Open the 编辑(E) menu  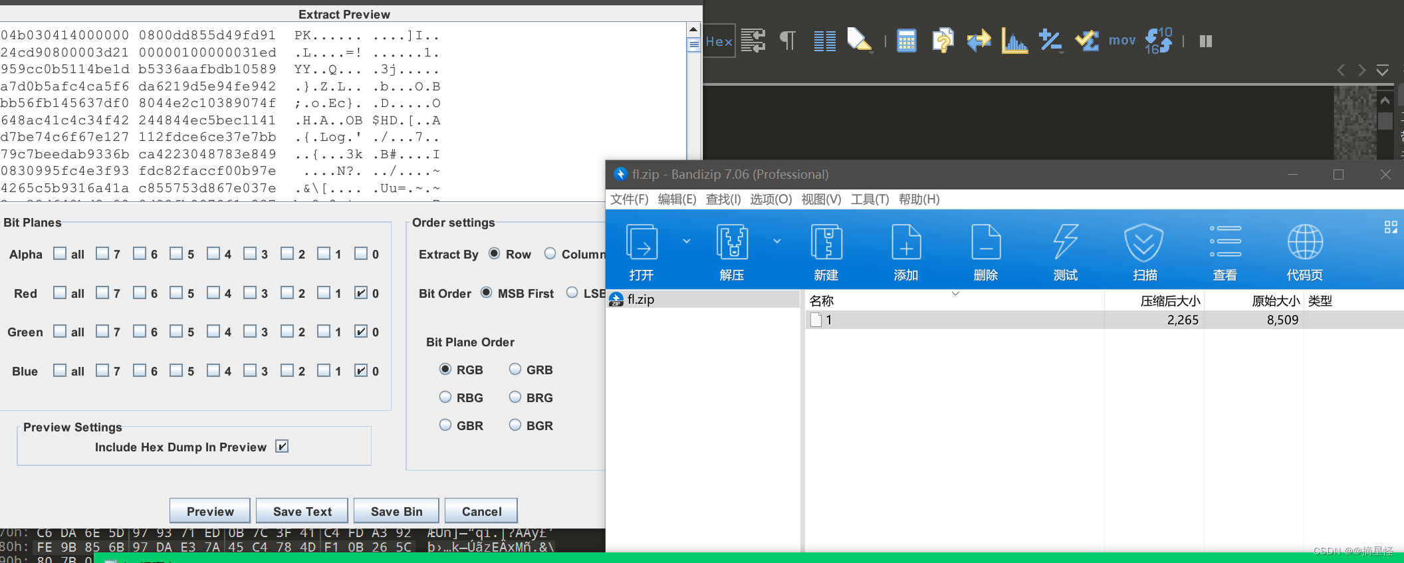pyautogui.click(x=677, y=199)
